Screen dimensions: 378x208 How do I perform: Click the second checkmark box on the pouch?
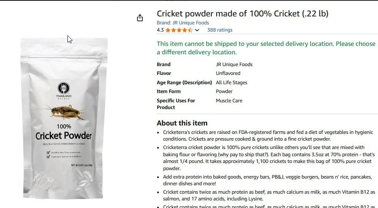37,156
